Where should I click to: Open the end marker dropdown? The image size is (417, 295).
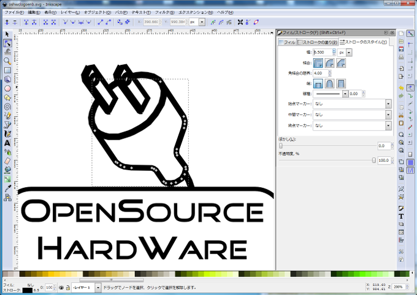(x=388, y=125)
